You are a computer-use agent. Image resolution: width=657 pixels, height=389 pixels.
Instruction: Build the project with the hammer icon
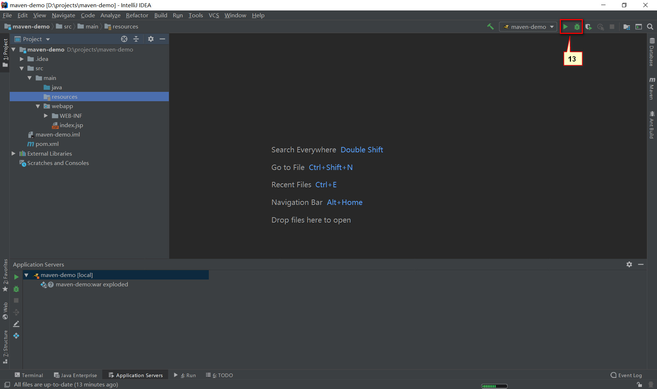click(490, 27)
